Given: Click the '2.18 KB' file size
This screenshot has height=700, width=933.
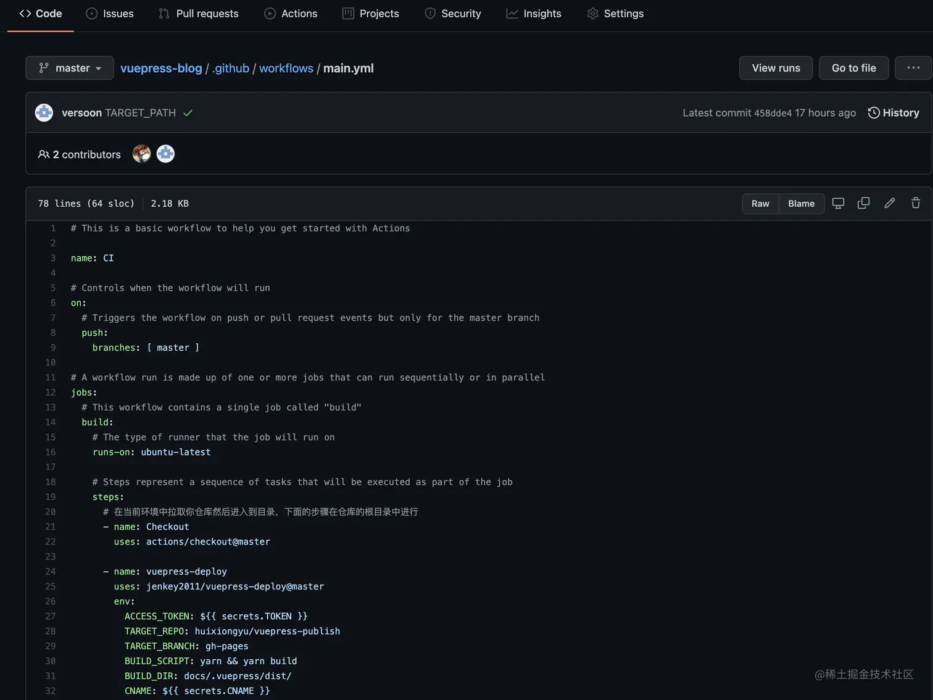Looking at the screenshot, I should tap(170, 204).
